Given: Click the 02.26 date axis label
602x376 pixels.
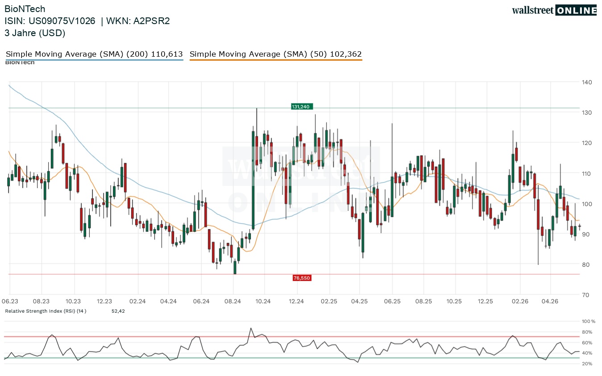Looking at the screenshot, I should (520, 302).
